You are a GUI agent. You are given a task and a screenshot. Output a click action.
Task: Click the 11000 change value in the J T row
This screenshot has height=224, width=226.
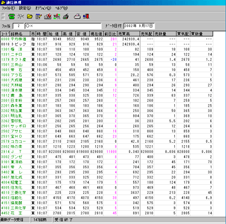coord(111,152)
